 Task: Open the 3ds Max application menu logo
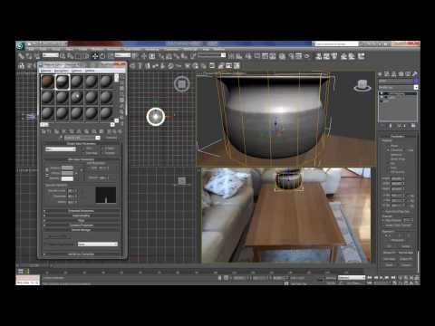click(20, 46)
